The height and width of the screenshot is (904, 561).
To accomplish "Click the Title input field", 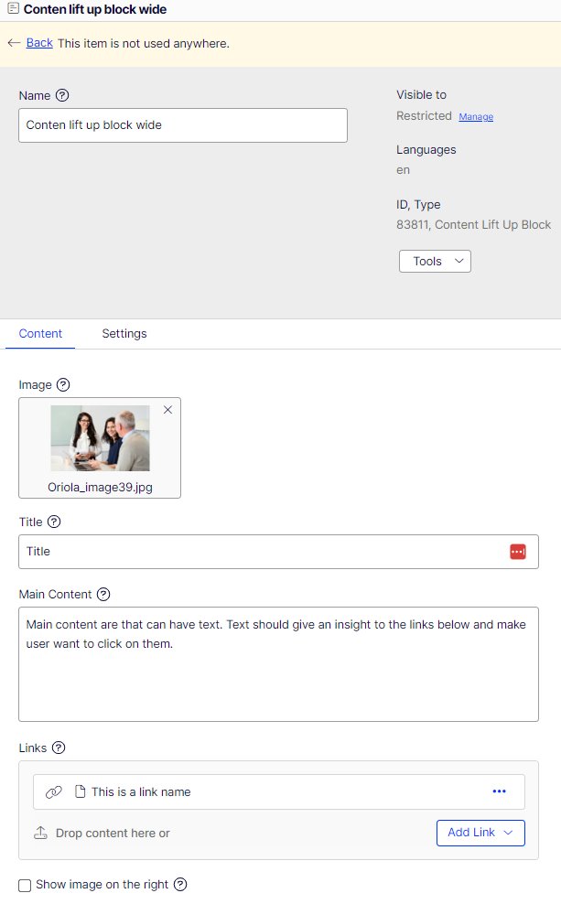I will (278, 552).
